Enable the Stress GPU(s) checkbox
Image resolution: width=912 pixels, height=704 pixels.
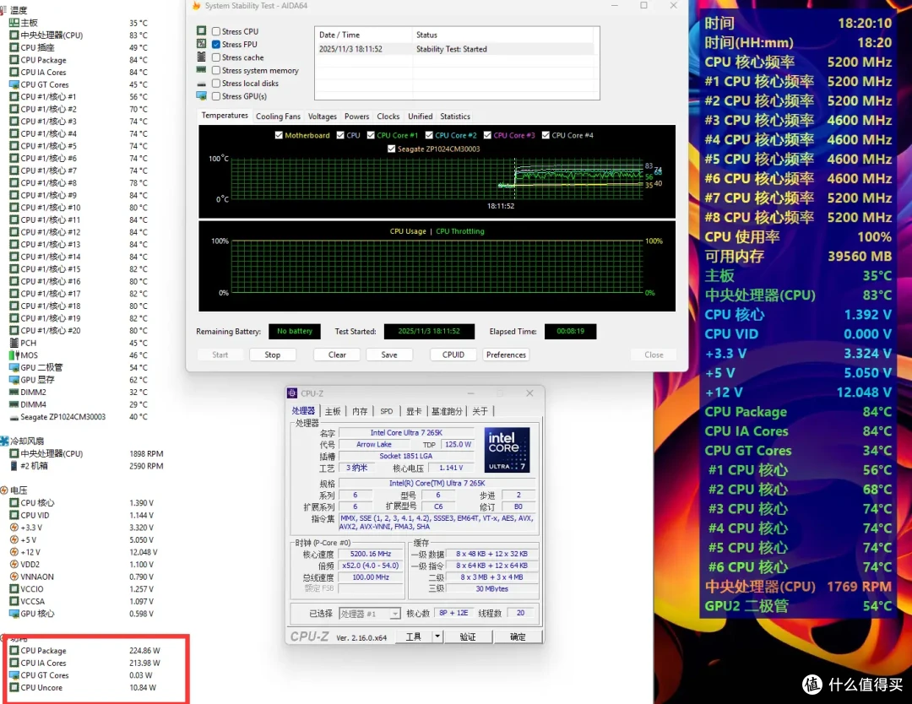coord(216,96)
